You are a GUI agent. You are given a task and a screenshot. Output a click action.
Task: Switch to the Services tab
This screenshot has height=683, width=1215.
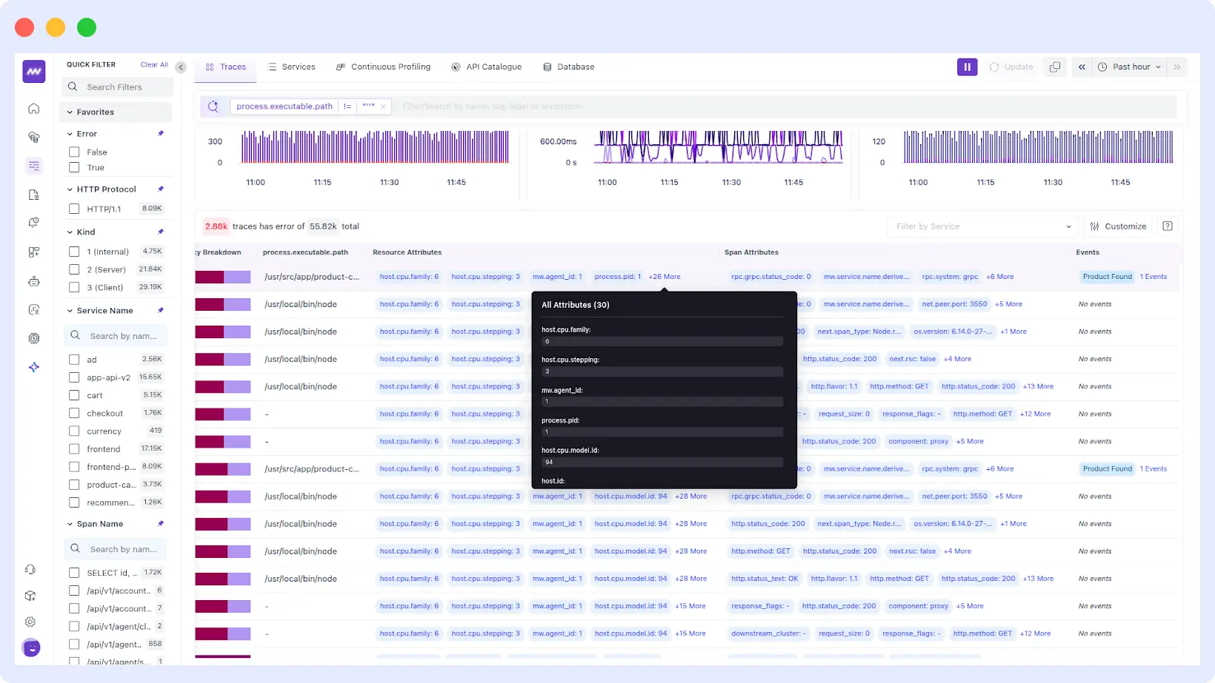click(292, 67)
